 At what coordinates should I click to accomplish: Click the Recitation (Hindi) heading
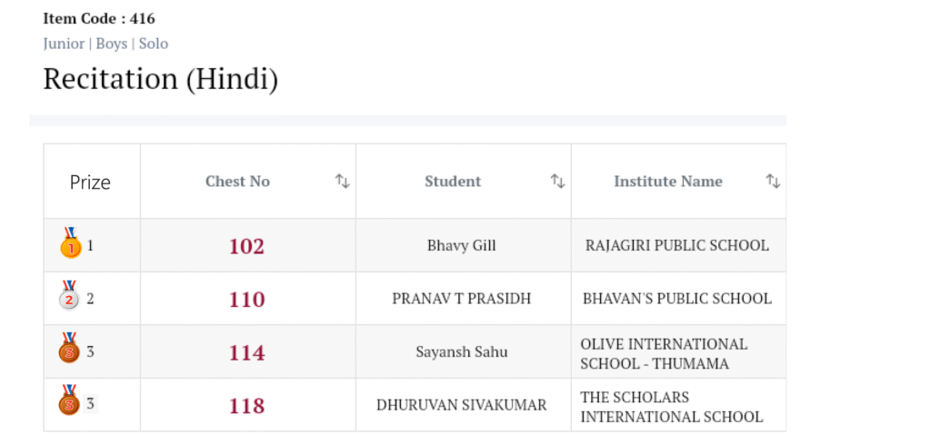pos(160,79)
